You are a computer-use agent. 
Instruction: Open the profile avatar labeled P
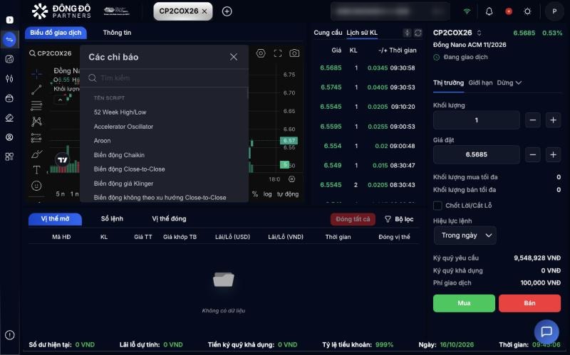[x=554, y=11]
